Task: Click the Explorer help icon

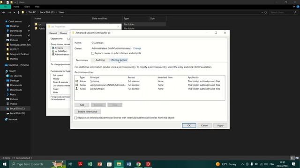Action: click(x=298, y=7)
